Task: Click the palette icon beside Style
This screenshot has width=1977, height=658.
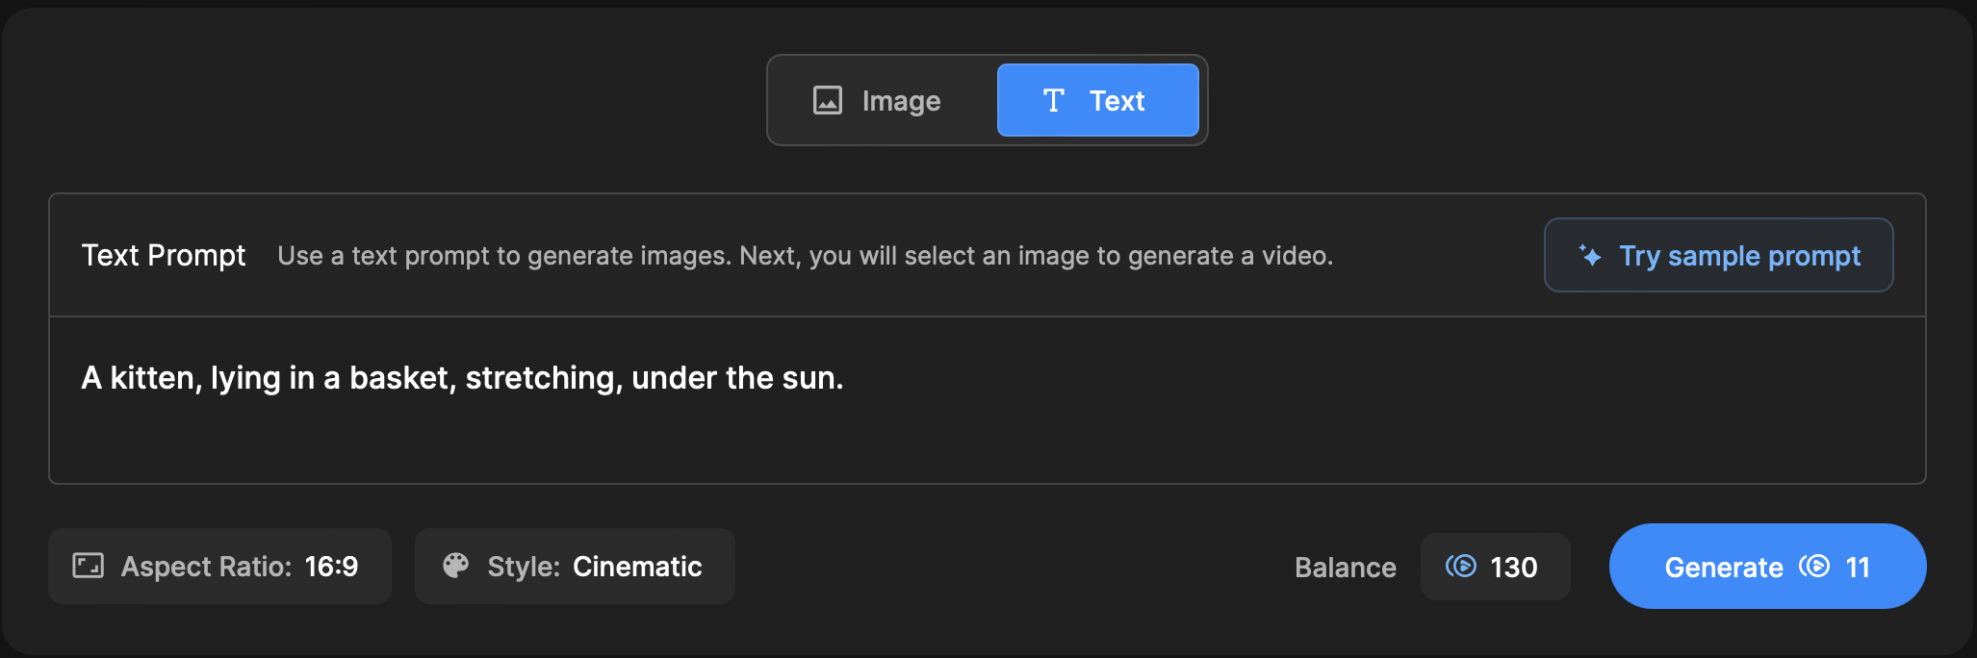Action: pos(455,566)
